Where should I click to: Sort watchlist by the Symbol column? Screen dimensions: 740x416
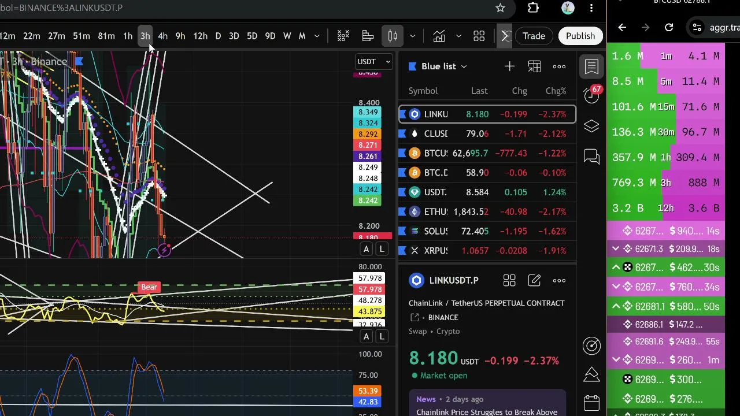[x=423, y=91]
